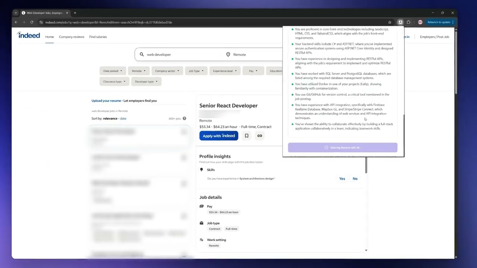This screenshot has width=477, height=268.
Task: Sort results by relevance
Action: pos(110,118)
